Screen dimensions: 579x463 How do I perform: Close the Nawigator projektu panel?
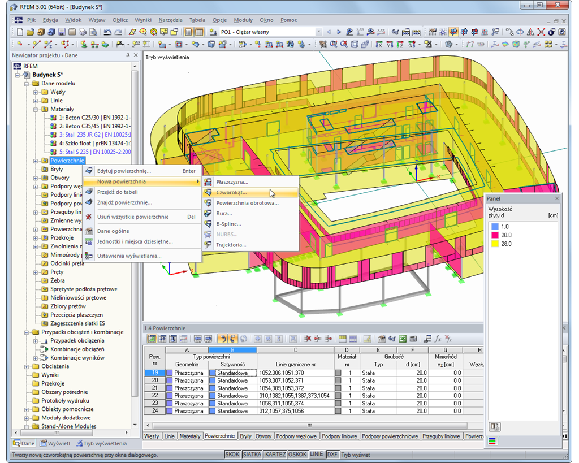136,55
